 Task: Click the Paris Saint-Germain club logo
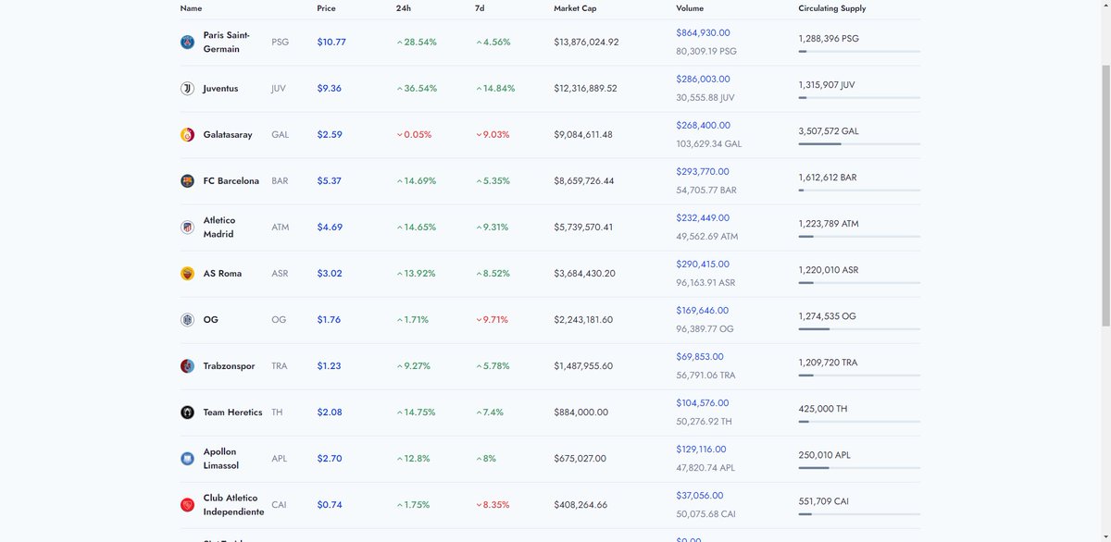tap(187, 43)
